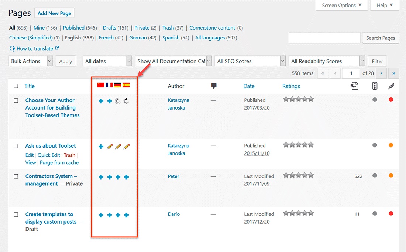Expand the All dates filter dropdown

(107, 61)
